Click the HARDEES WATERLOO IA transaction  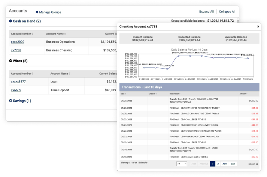click(x=189, y=125)
